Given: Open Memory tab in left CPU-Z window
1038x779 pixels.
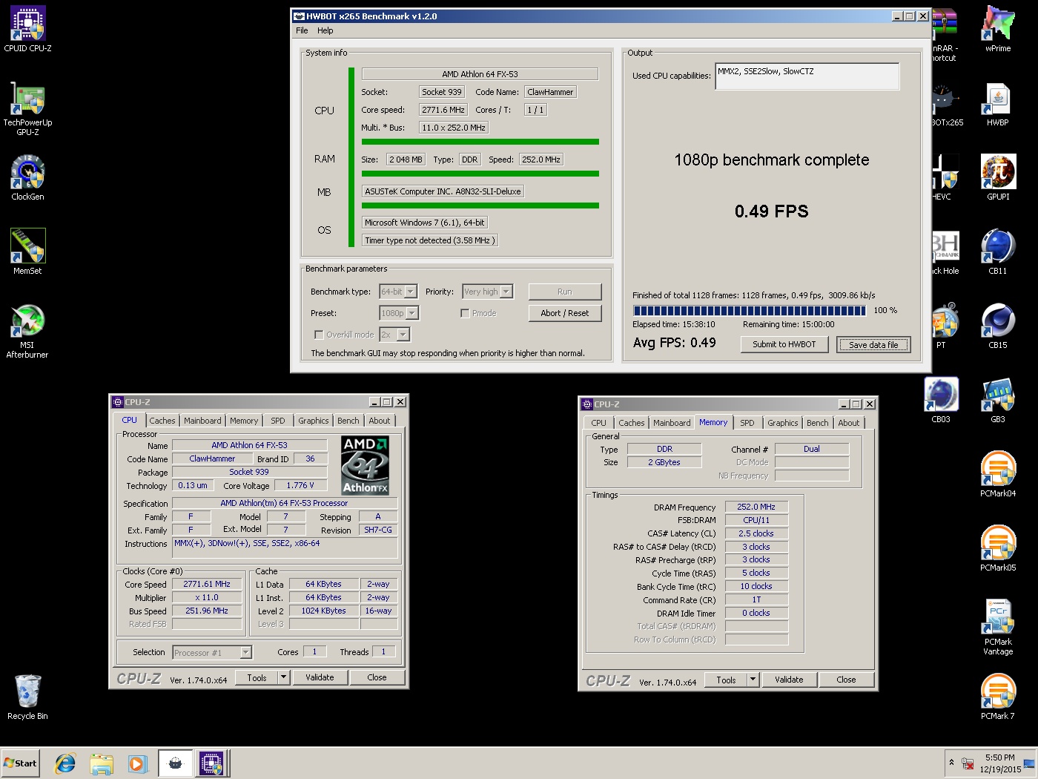Looking at the screenshot, I should [243, 421].
